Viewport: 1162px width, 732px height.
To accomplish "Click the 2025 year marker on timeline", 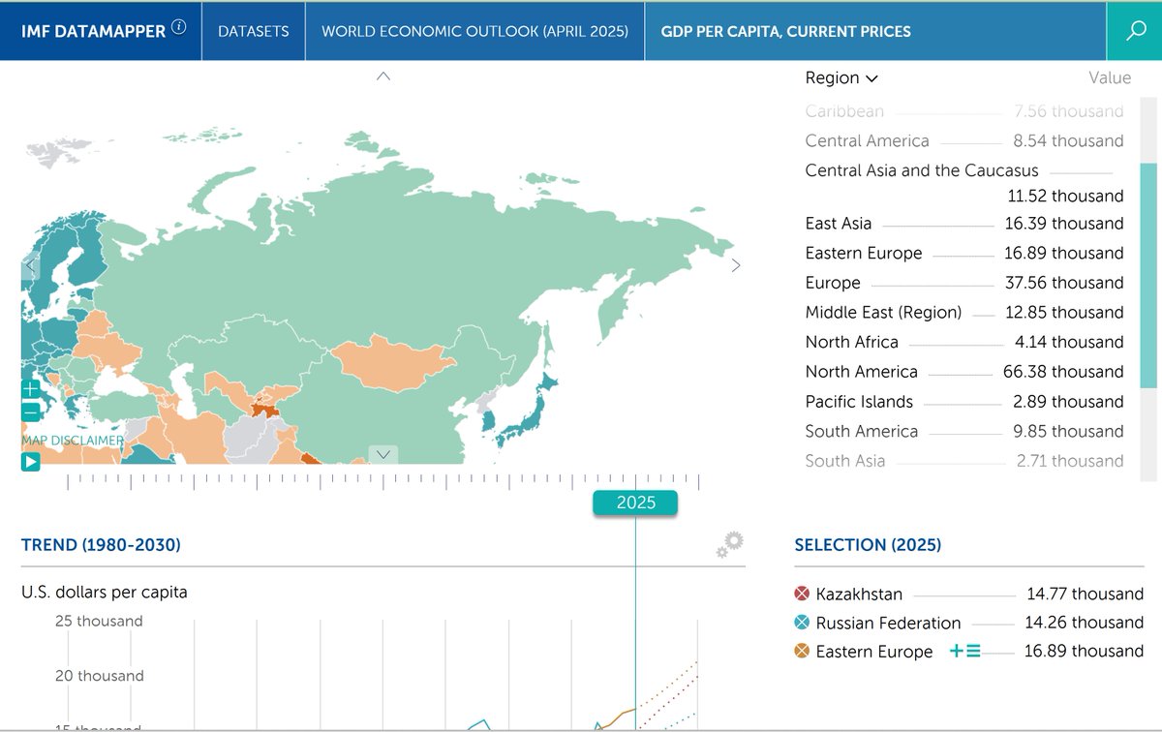I will tap(635, 503).
